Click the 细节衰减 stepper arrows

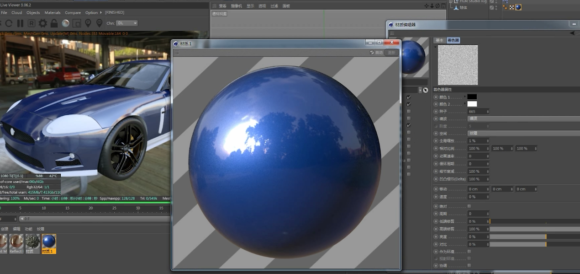[x=487, y=172]
